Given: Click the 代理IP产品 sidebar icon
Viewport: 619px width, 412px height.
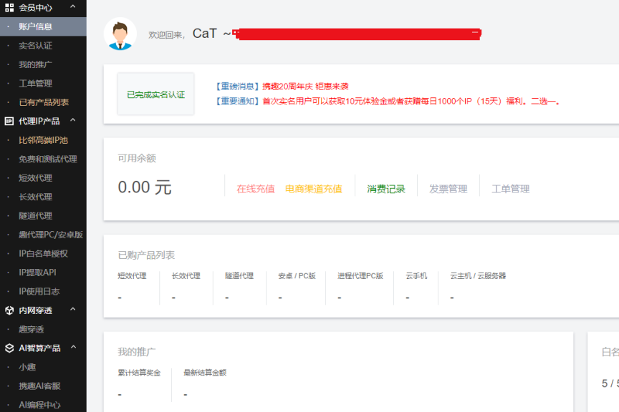Looking at the screenshot, I should click(10, 120).
